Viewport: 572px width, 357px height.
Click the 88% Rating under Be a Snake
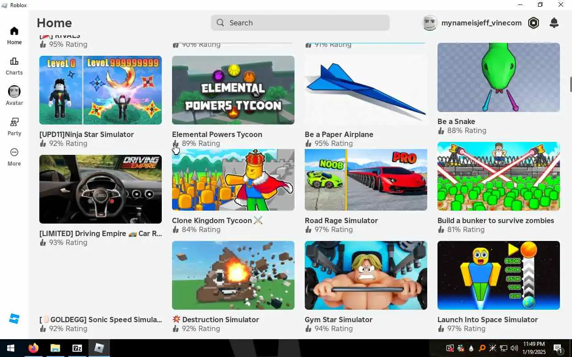(x=467, y=130)
